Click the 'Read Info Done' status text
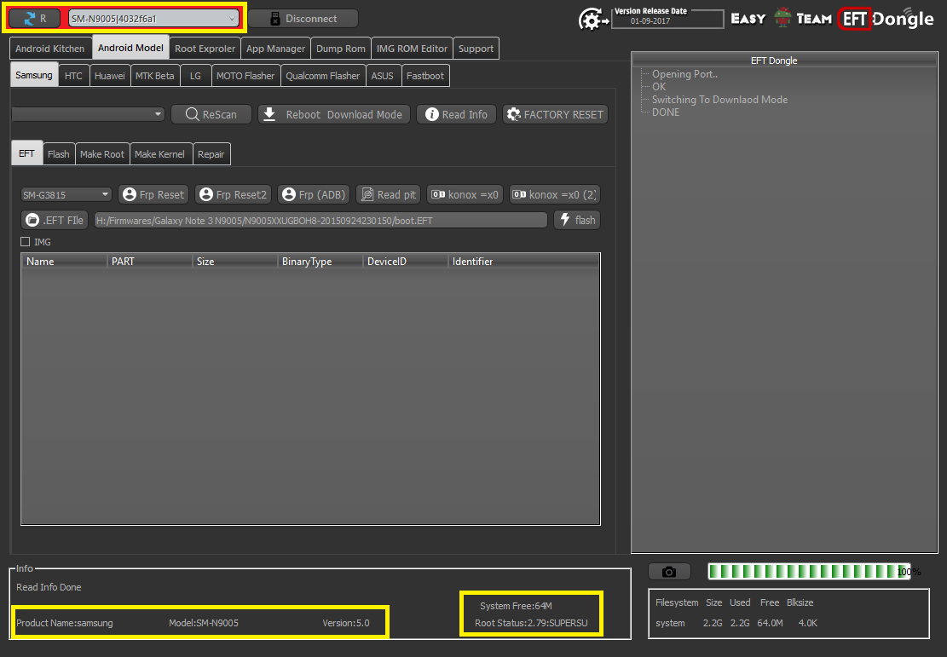 coord(49,587)
